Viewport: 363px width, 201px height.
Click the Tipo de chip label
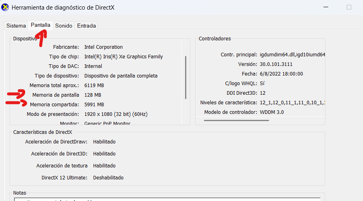[64, 57]
